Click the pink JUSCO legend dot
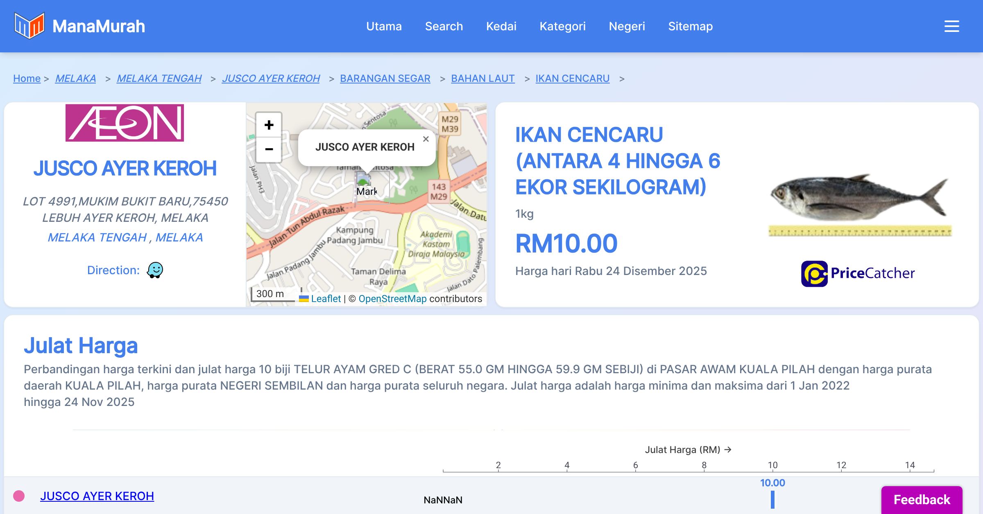 [x=19, y=496]
